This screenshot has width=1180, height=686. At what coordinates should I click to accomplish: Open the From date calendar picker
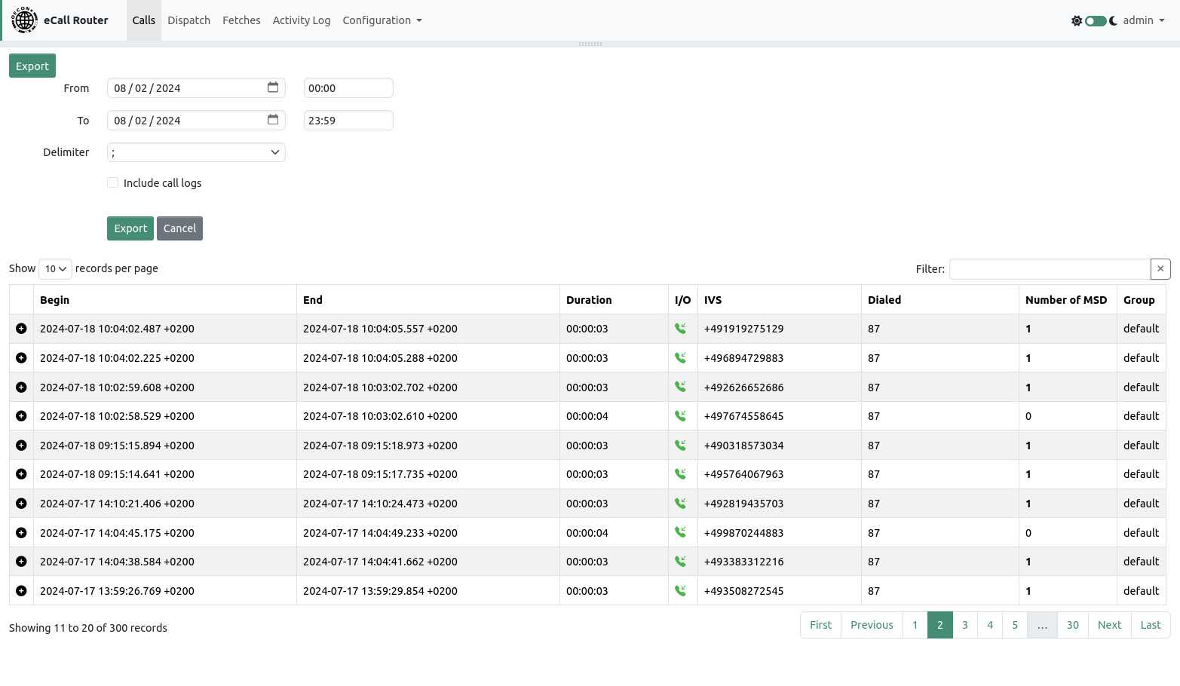coord(273,87)
